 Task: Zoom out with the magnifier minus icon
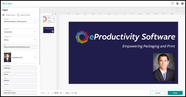[x=61, y=93]
